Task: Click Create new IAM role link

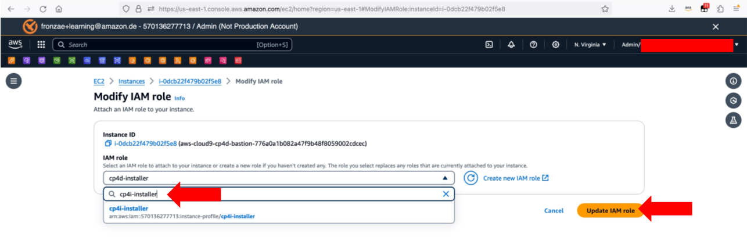Action: (516, 178)
